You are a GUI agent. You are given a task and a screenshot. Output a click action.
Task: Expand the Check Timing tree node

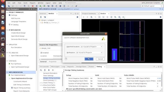pyautogui.click(x=40, y=83)
